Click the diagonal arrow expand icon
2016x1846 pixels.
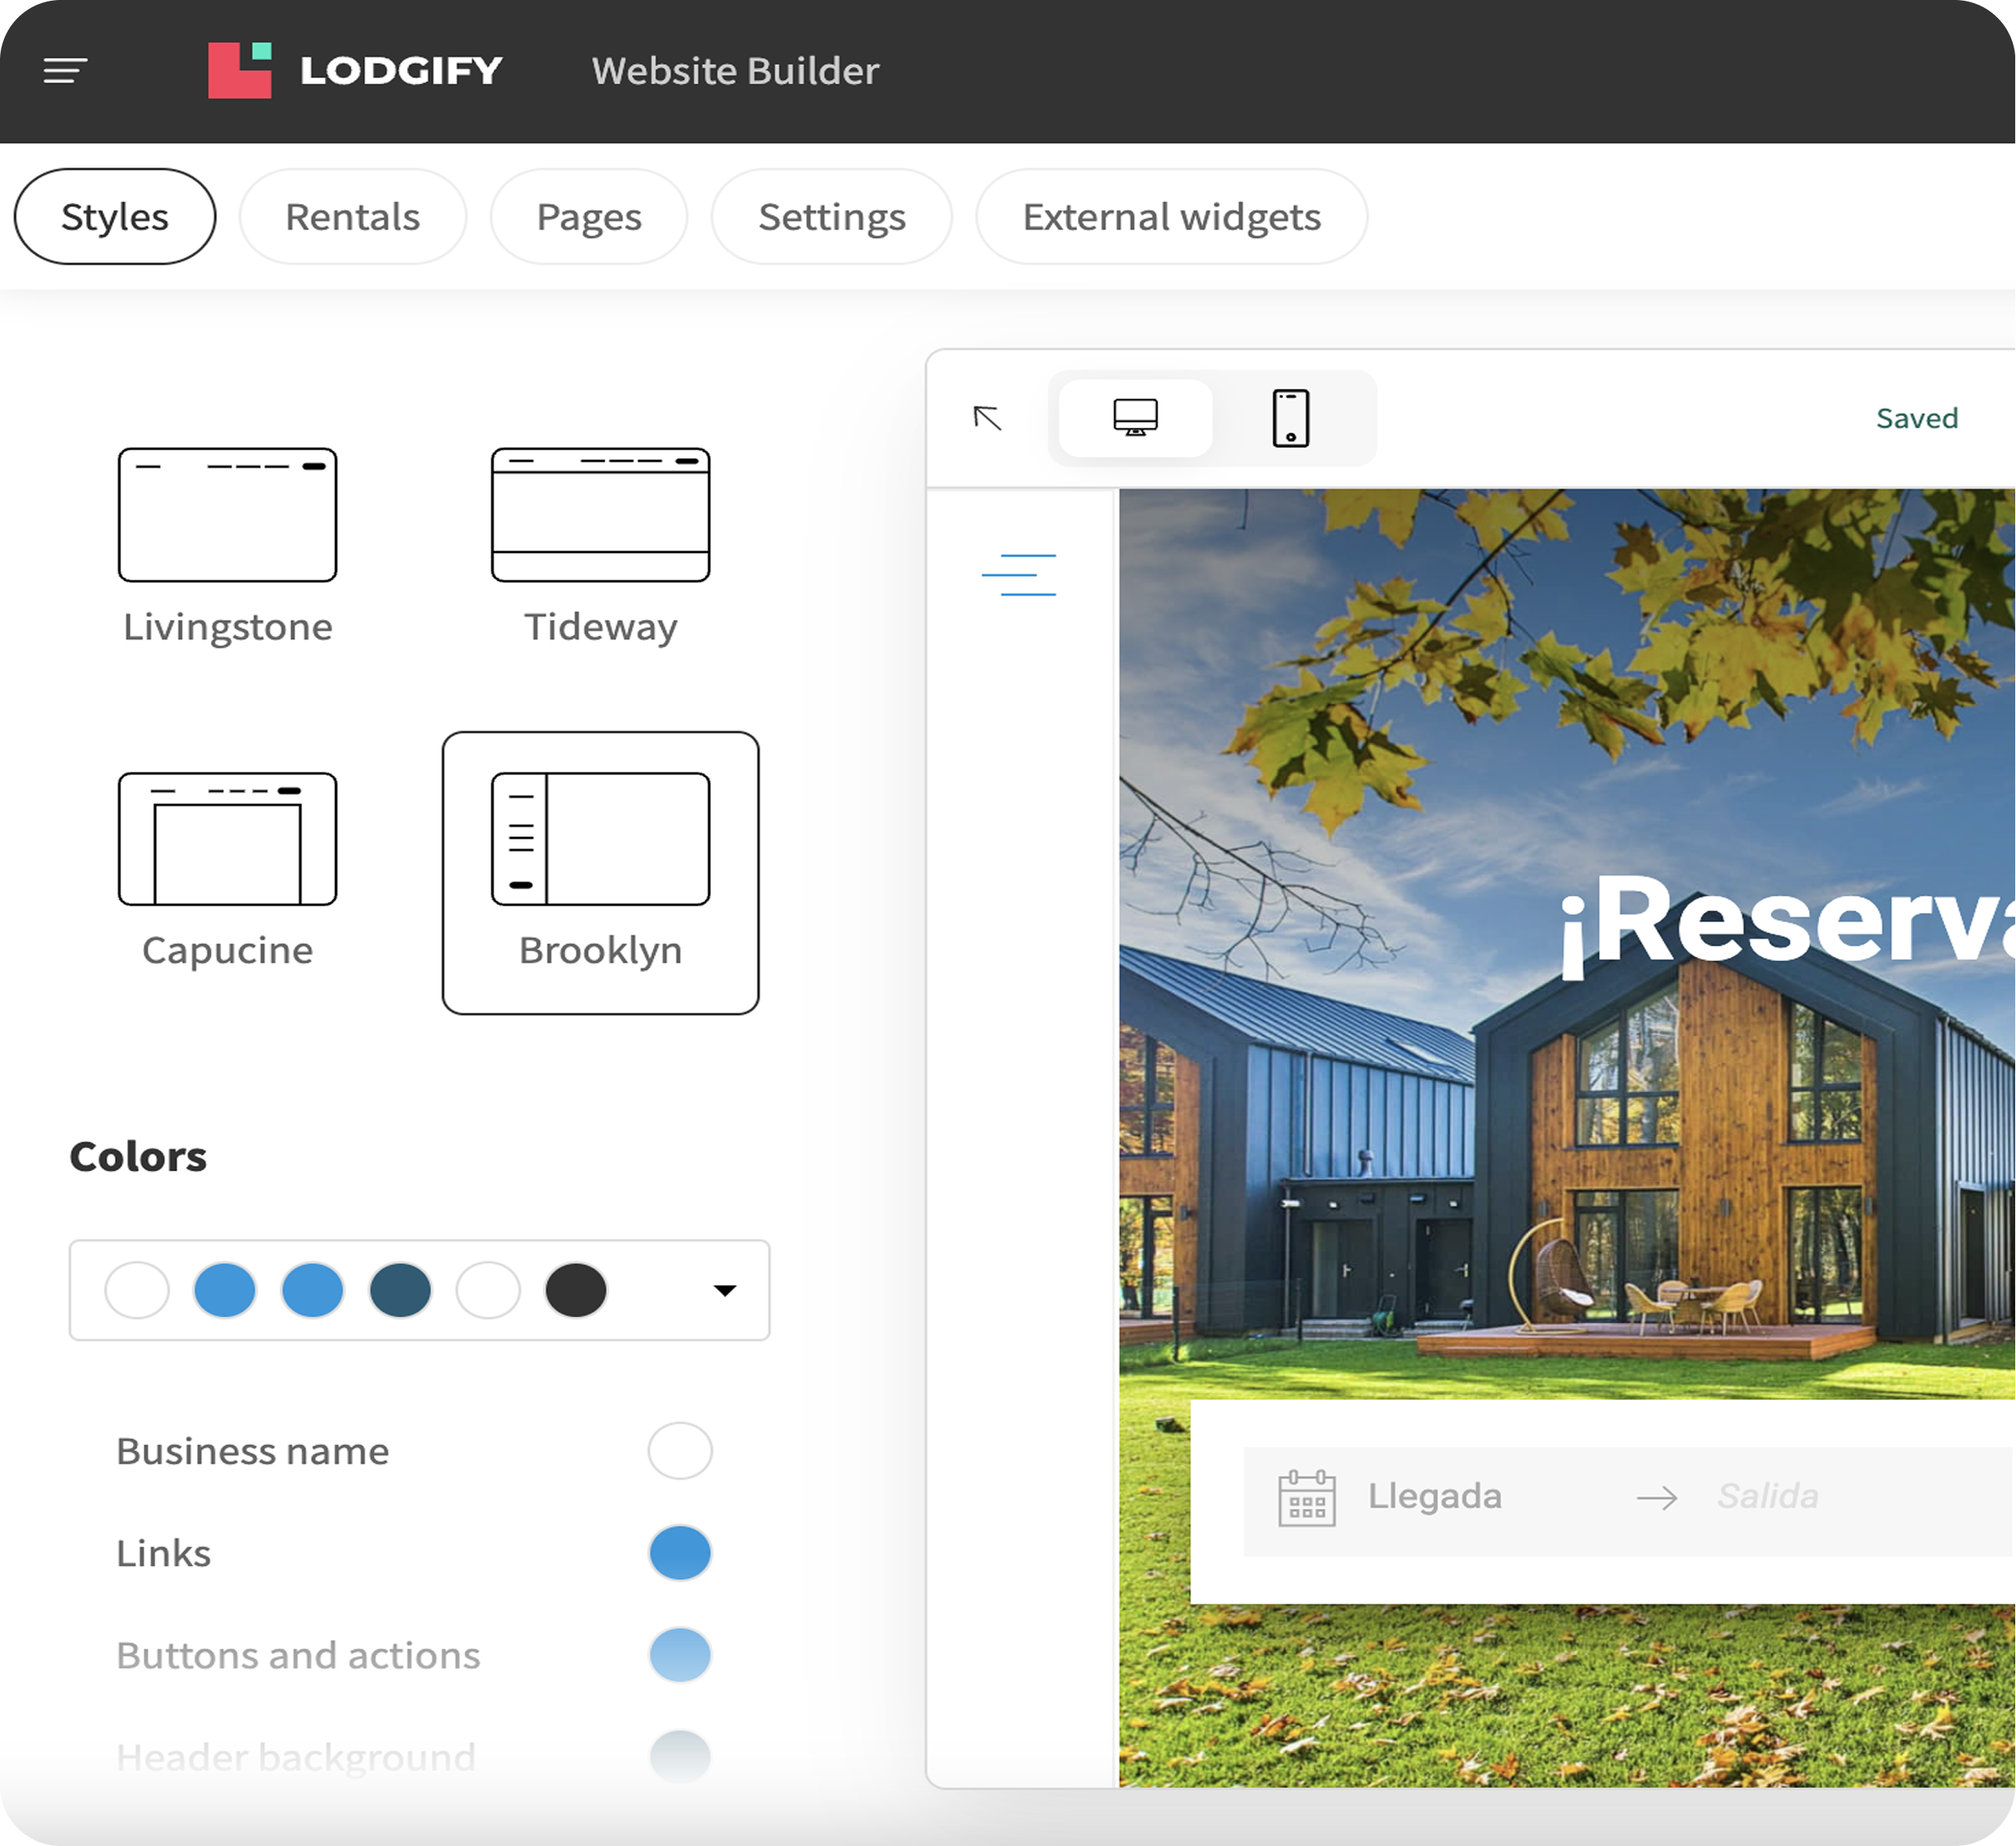[x=987, y=418]
